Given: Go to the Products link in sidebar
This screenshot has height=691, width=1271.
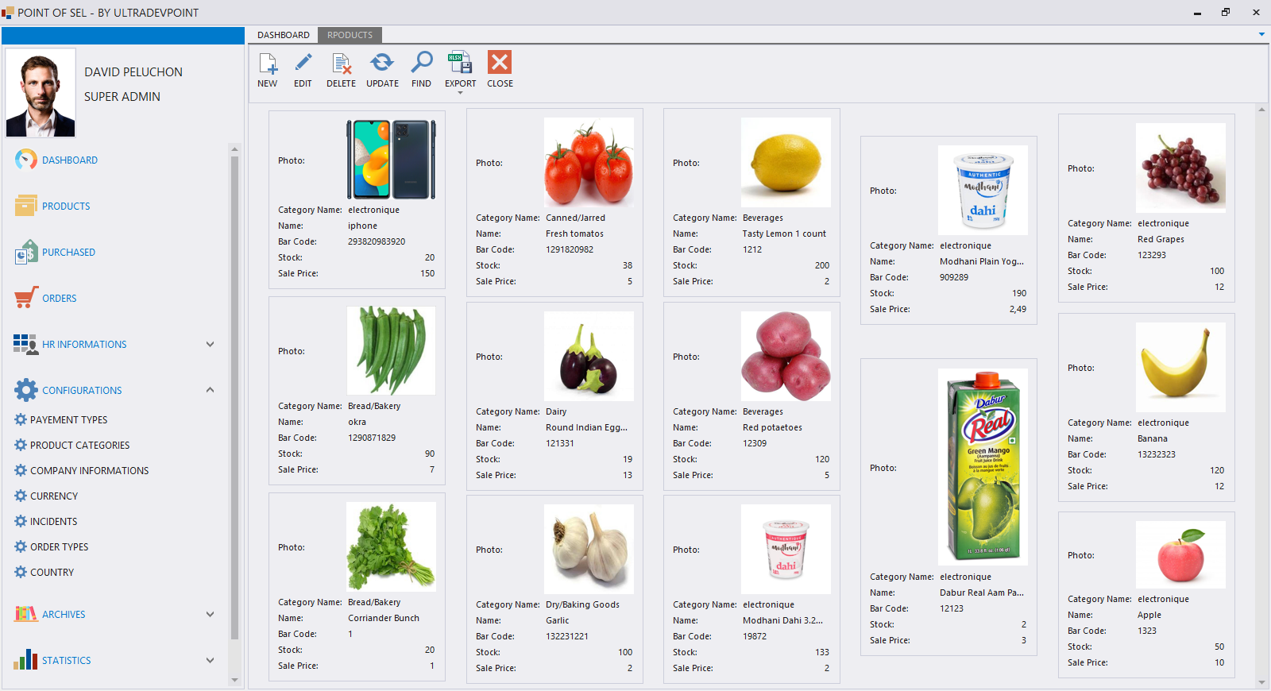Looking at the screenshot, I should coord(66,206).
